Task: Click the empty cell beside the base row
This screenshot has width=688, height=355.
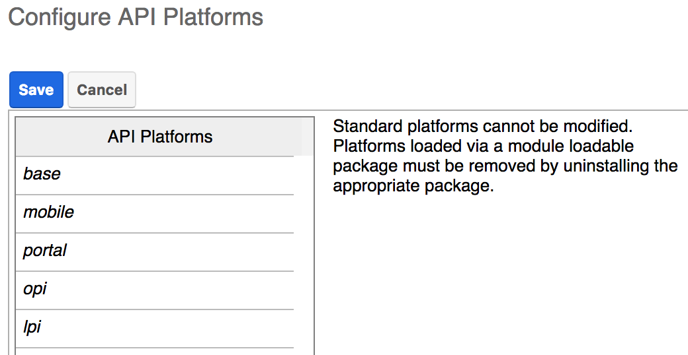Action: coord(304,175)
